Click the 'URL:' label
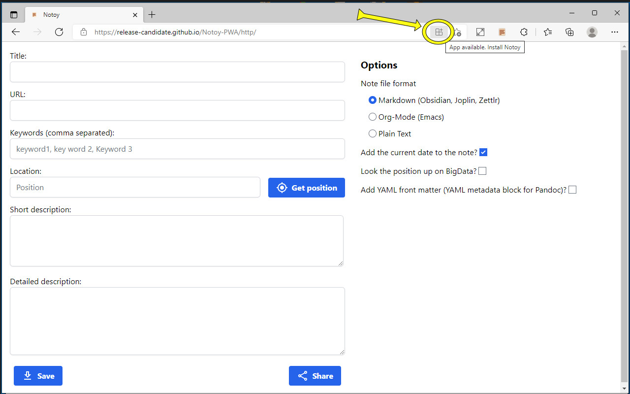The width and height of the screenshot is (630, 394). pos(18,94)
